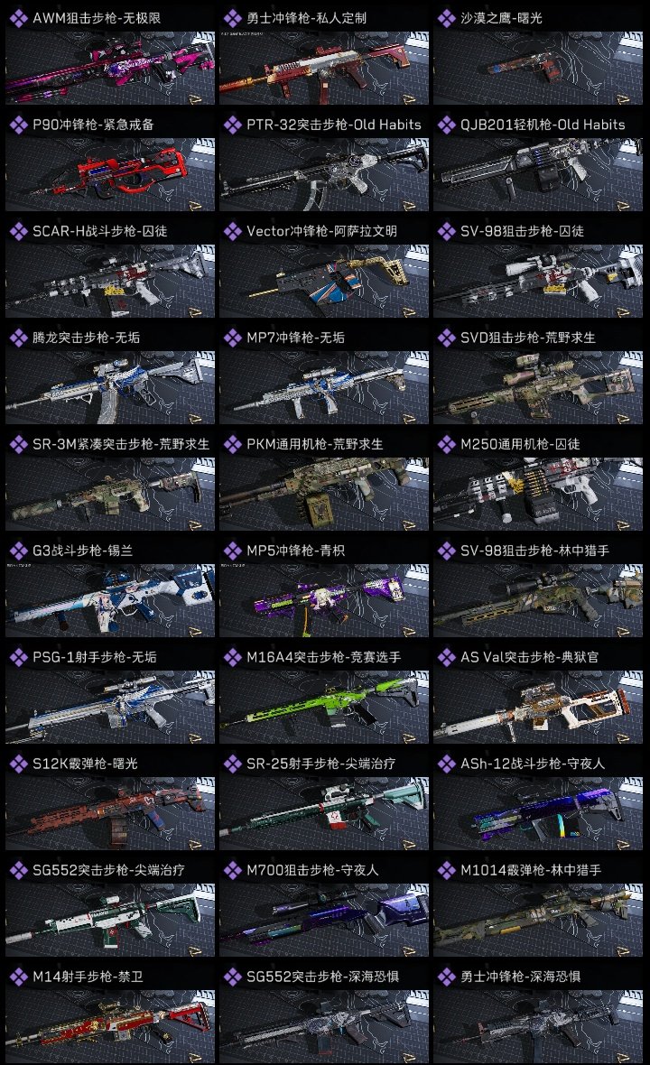The width and height of the screenshot is (650, 1065).
Task: Click the purple diamond icon beside Vector冲锋枪-阿萨拉文明
Action: 232,232
